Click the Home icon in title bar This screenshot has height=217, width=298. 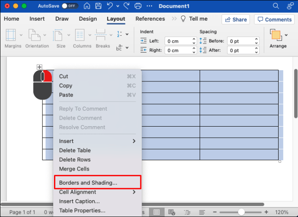(88, 6)
